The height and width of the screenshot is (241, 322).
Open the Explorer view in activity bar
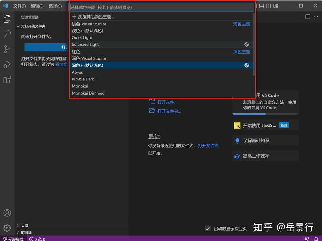click(7, 19)
